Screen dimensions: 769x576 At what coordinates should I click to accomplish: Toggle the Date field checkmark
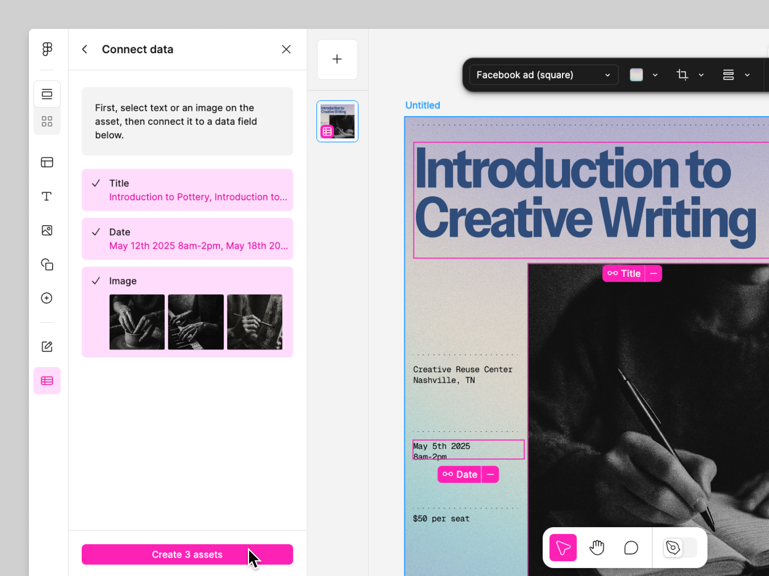(96, 232)
